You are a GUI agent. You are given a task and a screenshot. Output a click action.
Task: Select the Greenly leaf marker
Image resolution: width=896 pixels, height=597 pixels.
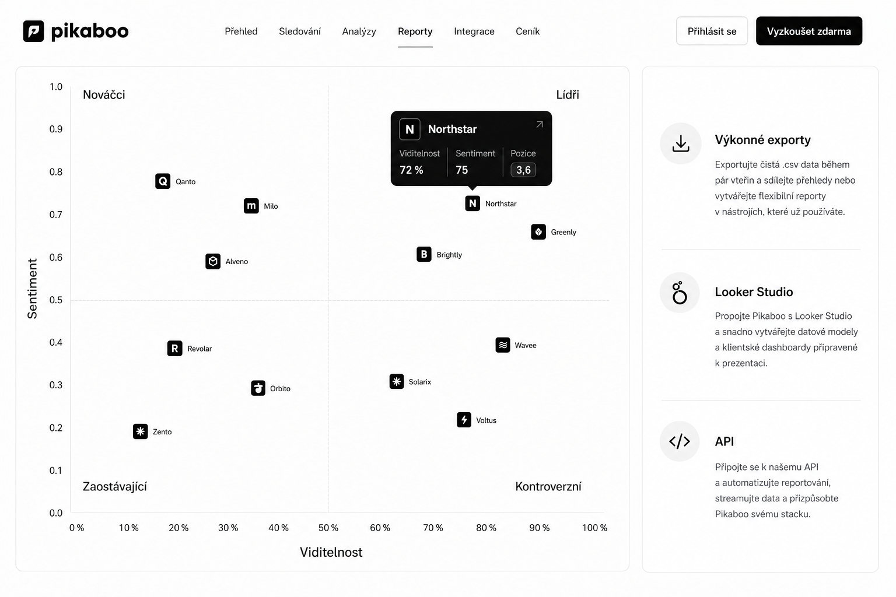click(x=538, y=231)
